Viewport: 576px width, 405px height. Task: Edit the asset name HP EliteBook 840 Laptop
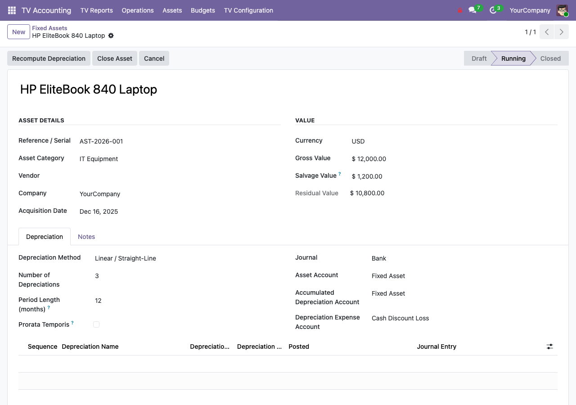pyautogui.click(x=89, y=90)
